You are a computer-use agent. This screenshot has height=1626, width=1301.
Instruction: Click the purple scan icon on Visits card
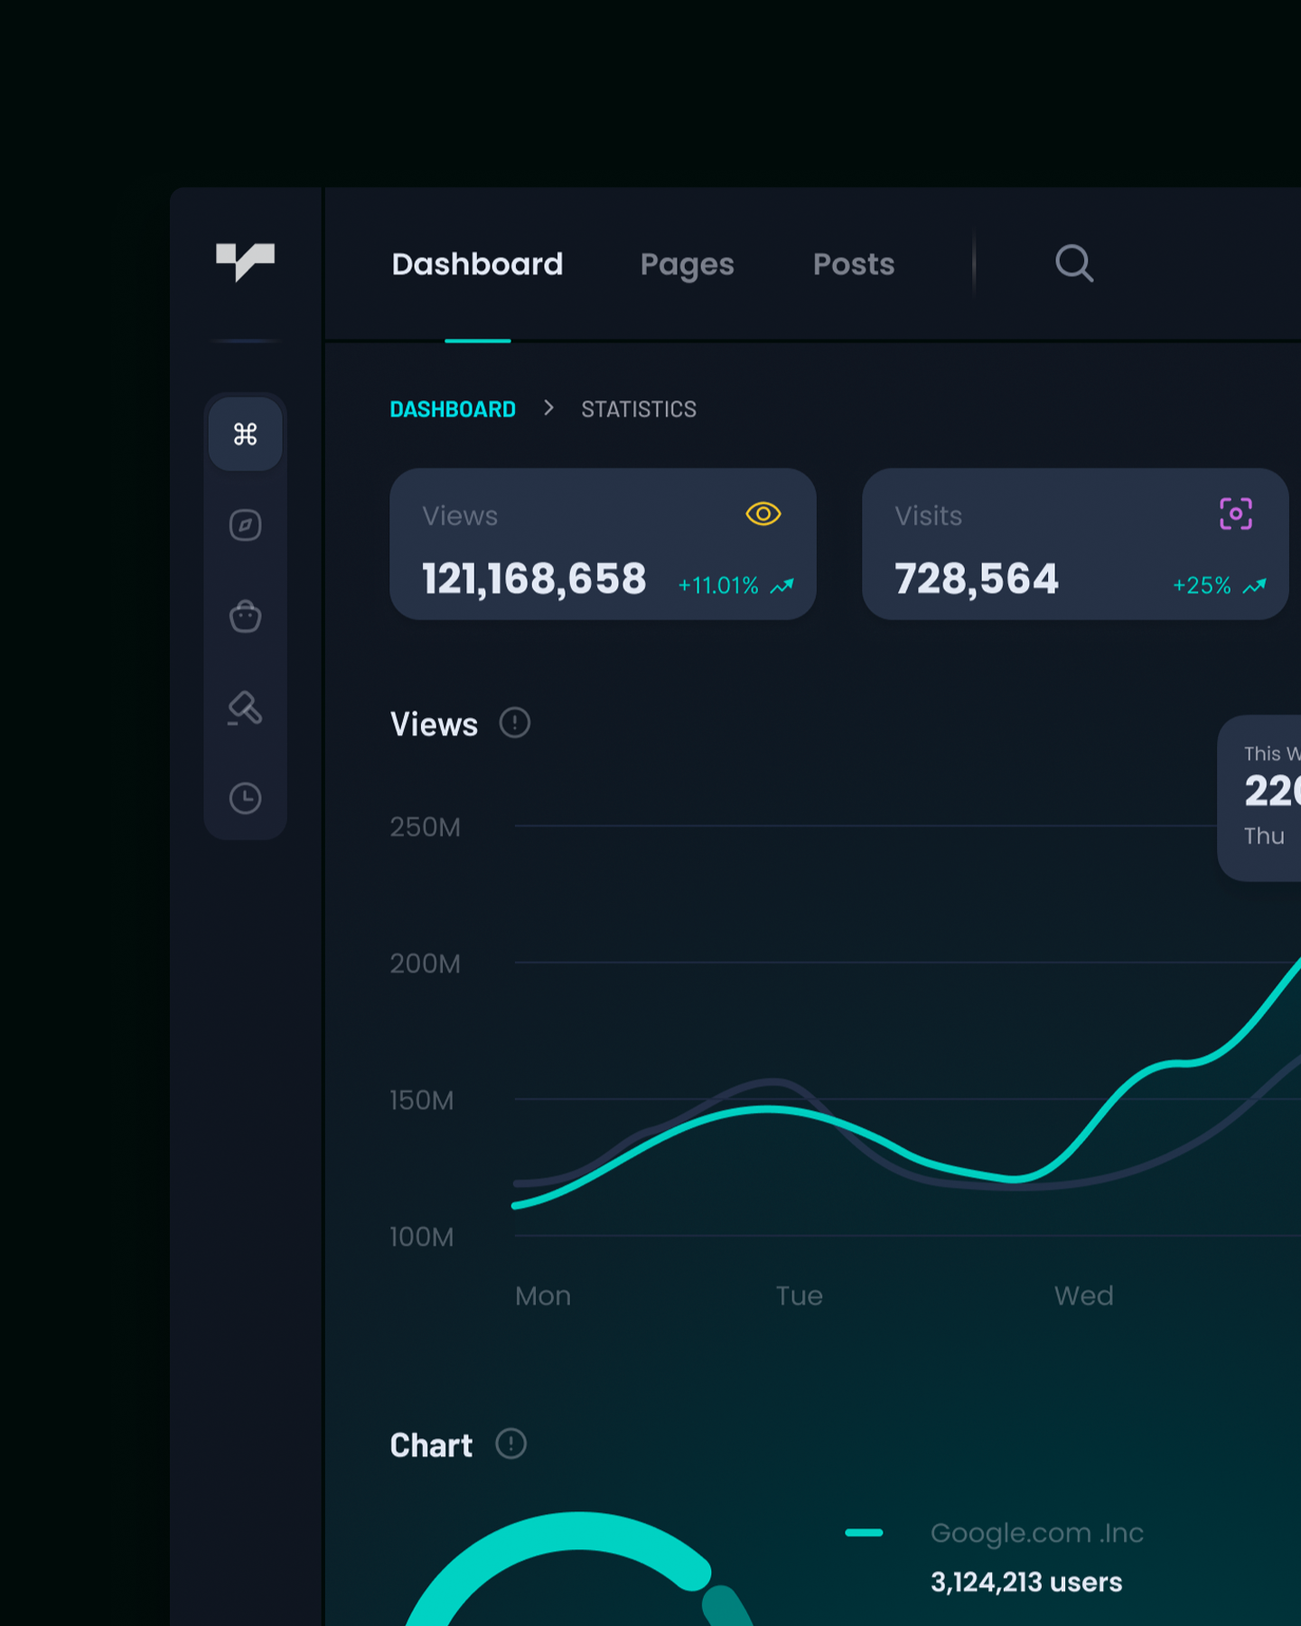click(x=1235, y=514)
